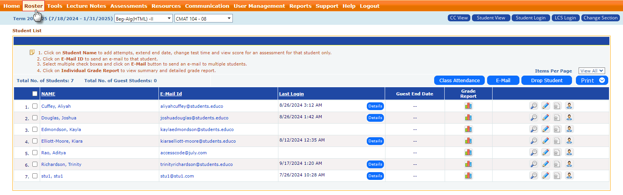Viewport: 623px width, 195px height.
Task: Tick the checkbox beside Douglas, Joshua
Action: pyautogui.click(x=35, y=117)
